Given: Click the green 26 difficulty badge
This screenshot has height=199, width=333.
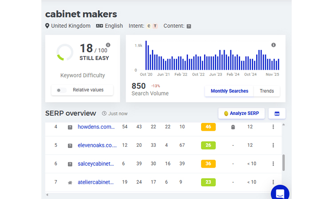Looking at the screenshot, I should click(x=208, y=145).
